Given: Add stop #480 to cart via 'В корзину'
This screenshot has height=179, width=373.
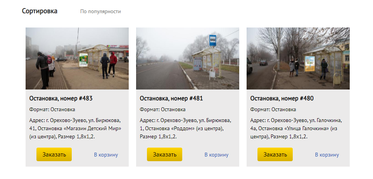Looking at the screenshot, I should pos(327,155).
